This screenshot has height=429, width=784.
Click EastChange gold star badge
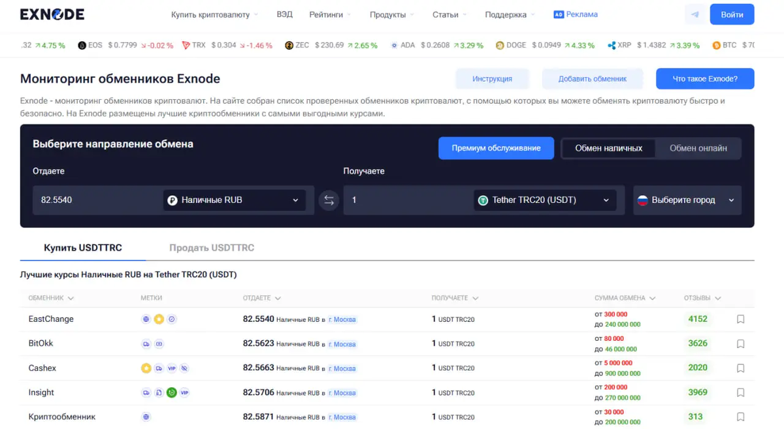coord(159,319)
